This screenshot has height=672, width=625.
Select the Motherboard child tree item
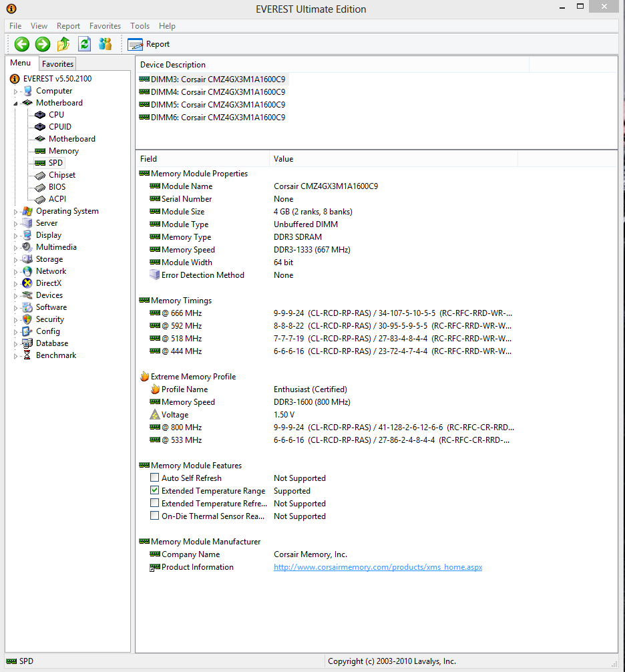click(72, 139)
